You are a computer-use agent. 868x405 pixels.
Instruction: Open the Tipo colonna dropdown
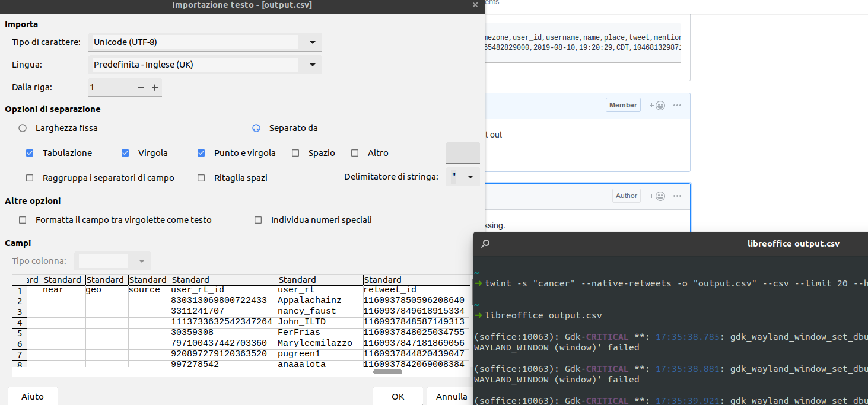coord(141,261)
